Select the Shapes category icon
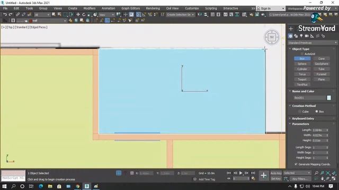Image resolution: width=339 pixels, height=190 pixels. [x=296, y=36]
